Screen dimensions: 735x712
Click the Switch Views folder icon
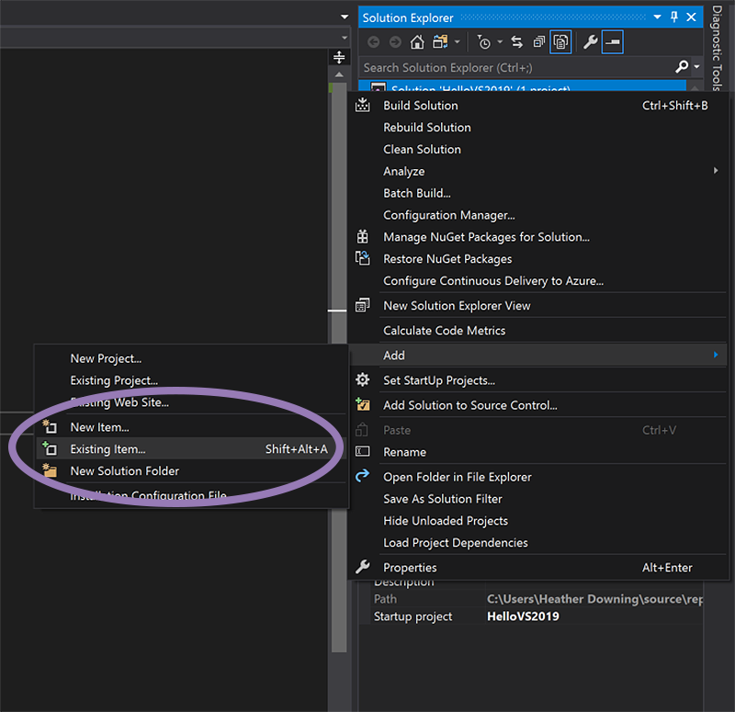click(438, 42)
